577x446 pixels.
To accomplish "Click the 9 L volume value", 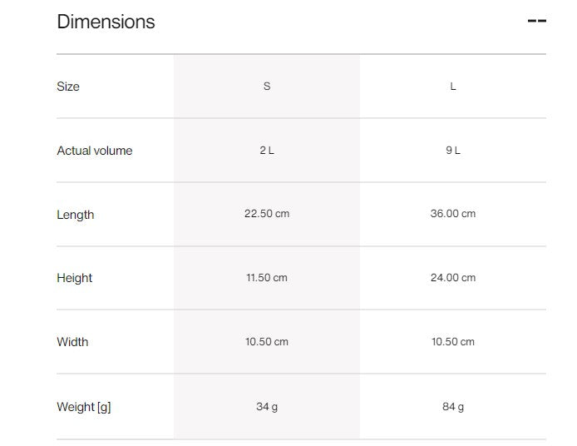I will [453, 151].
